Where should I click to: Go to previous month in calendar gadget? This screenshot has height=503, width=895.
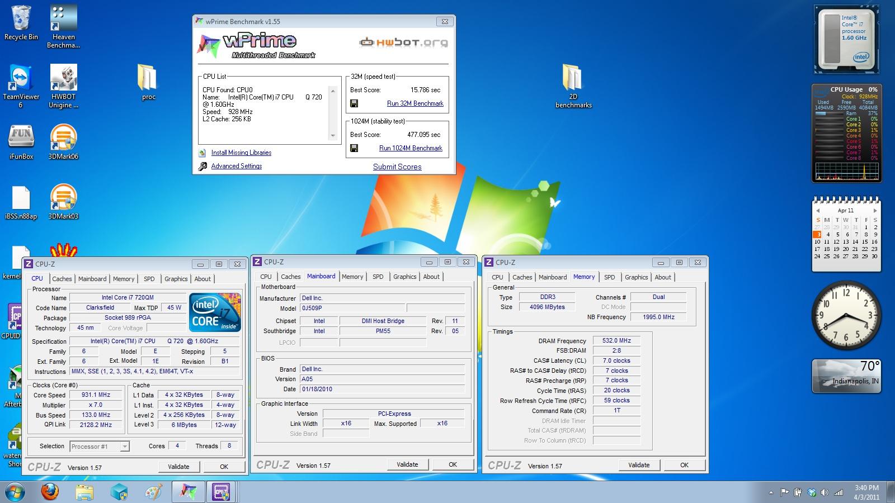818,211
